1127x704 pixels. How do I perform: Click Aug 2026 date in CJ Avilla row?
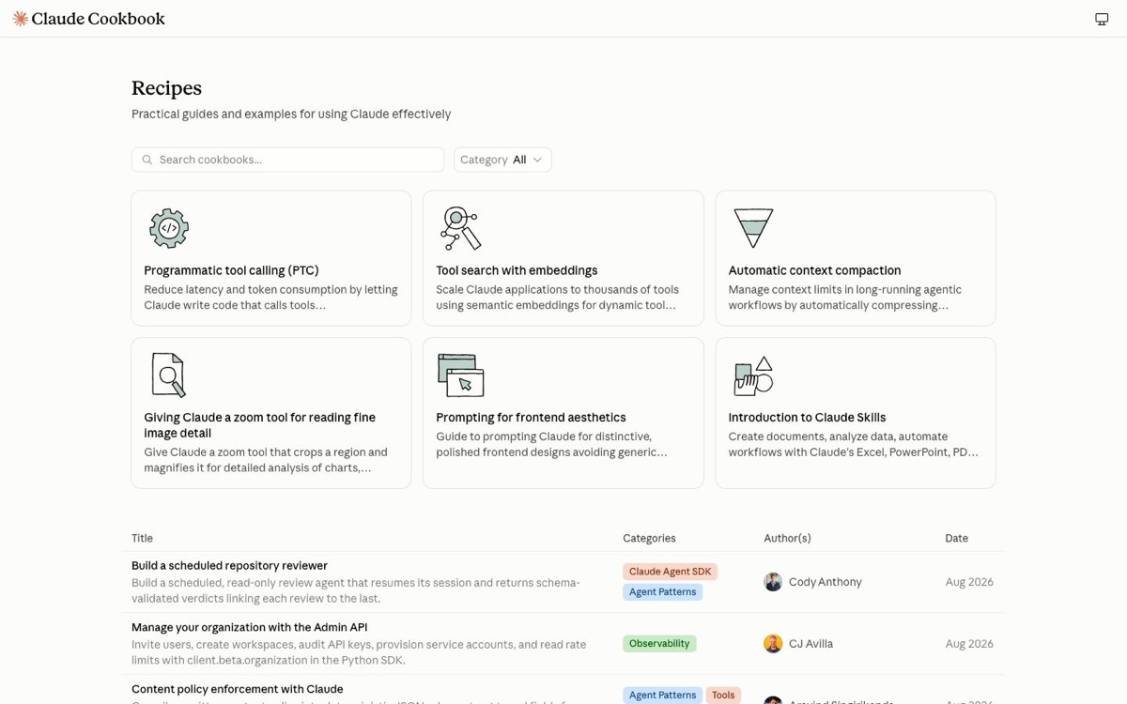[x=969, y=644]
